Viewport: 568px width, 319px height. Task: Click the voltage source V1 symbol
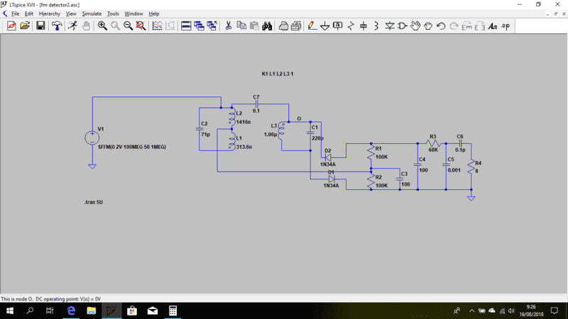pos(92,138)
